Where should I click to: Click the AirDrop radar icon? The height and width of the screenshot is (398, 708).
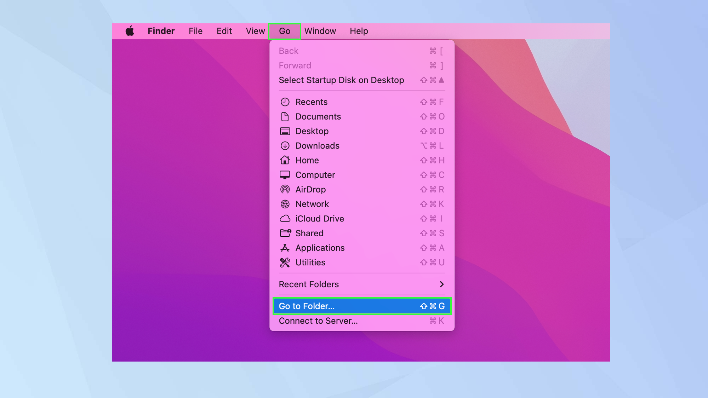tap(285, 190)
